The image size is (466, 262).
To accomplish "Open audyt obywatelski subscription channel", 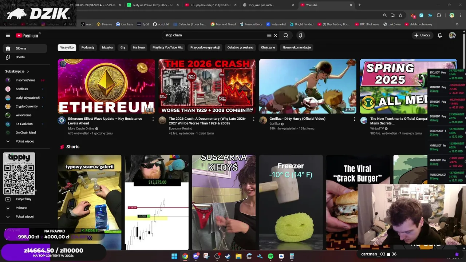I will pos(25,98).
